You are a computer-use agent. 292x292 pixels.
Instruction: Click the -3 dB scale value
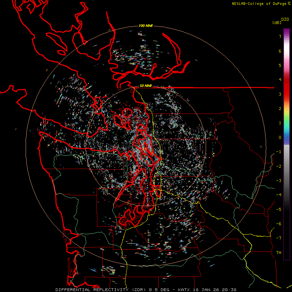[279, 181]
